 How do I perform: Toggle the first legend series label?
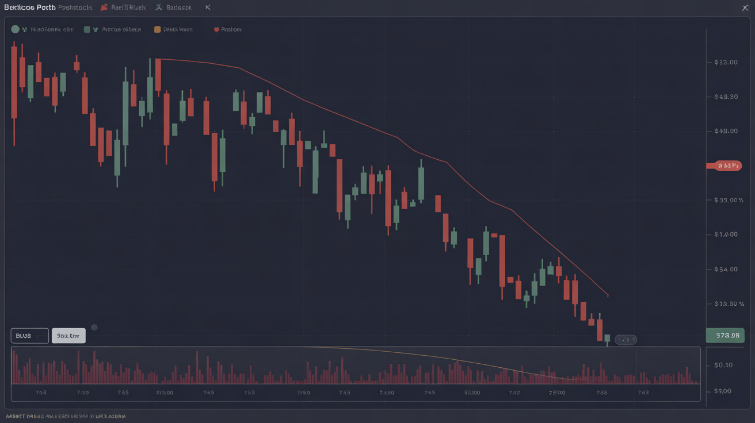pos(52,29)
